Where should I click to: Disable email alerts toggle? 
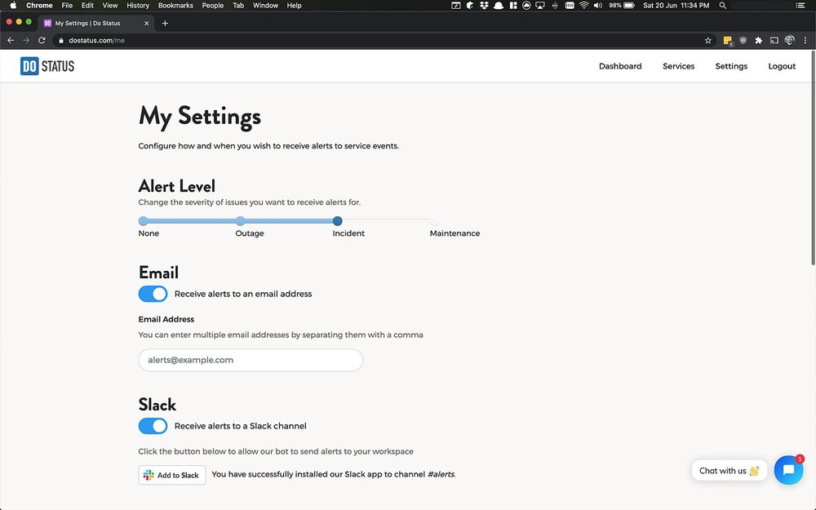153,294
